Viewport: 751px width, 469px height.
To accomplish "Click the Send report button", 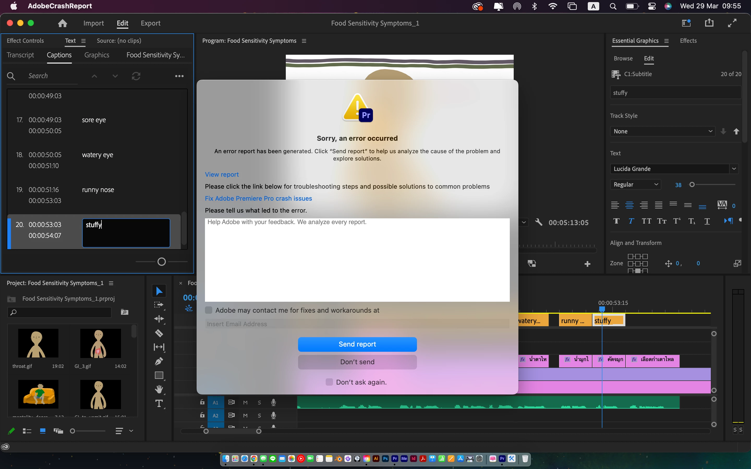I will pos(357,344).
